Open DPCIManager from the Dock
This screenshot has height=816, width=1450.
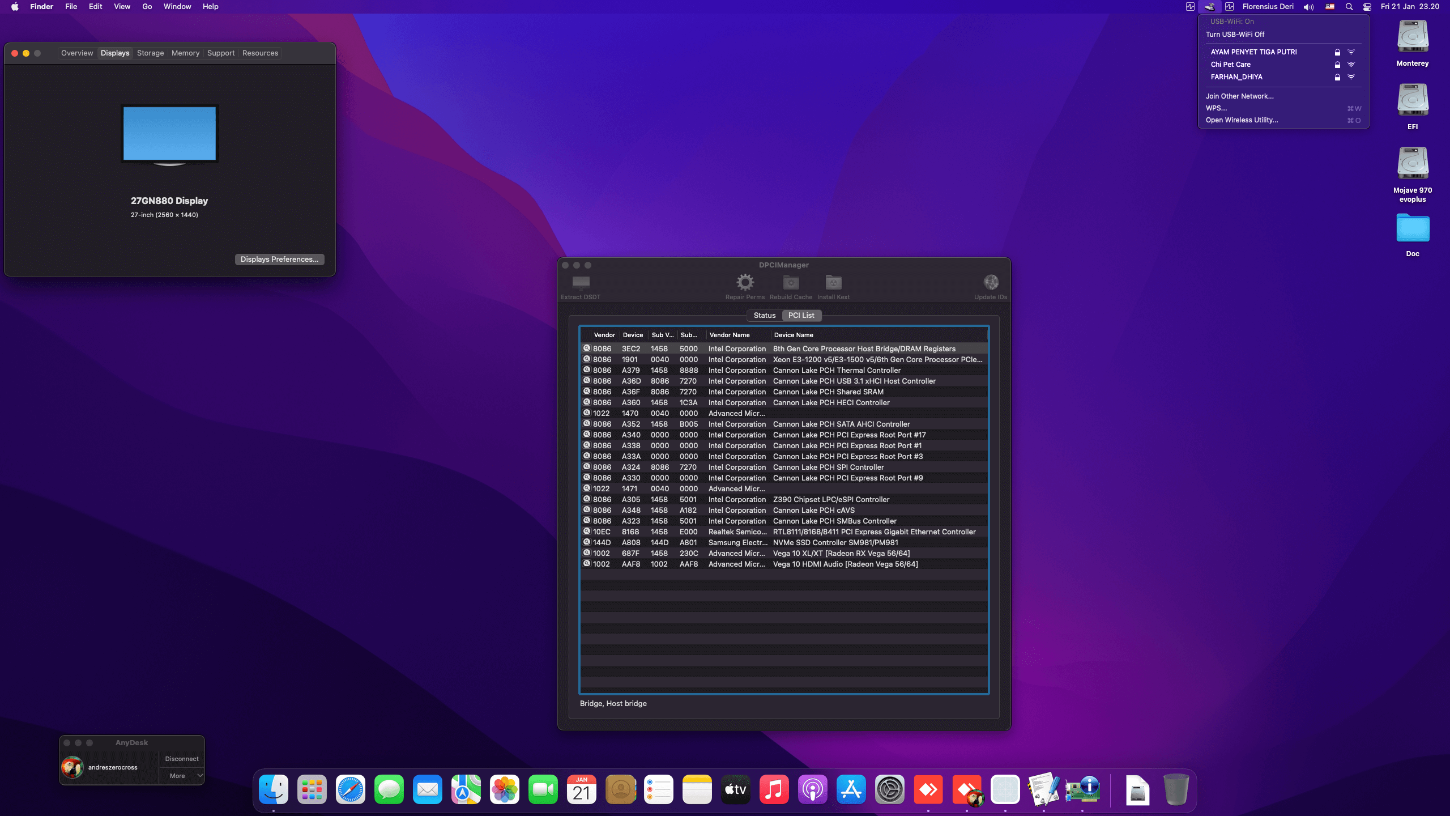click(1082, 789)
